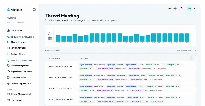Expand the user menu chevron
This screenshot has width=205, height=106.
(x=195, y=8)
